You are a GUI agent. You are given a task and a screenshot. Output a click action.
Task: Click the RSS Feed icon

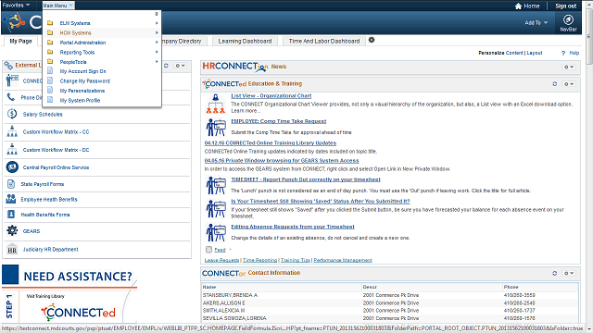pos(208,250)
